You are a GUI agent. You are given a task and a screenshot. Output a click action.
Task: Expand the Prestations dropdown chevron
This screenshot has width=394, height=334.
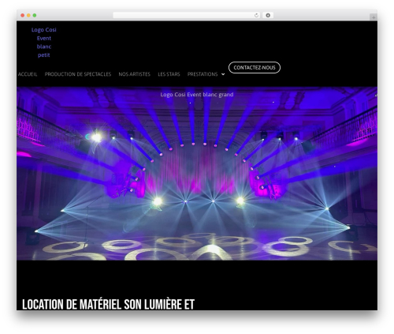pos(223,74)
